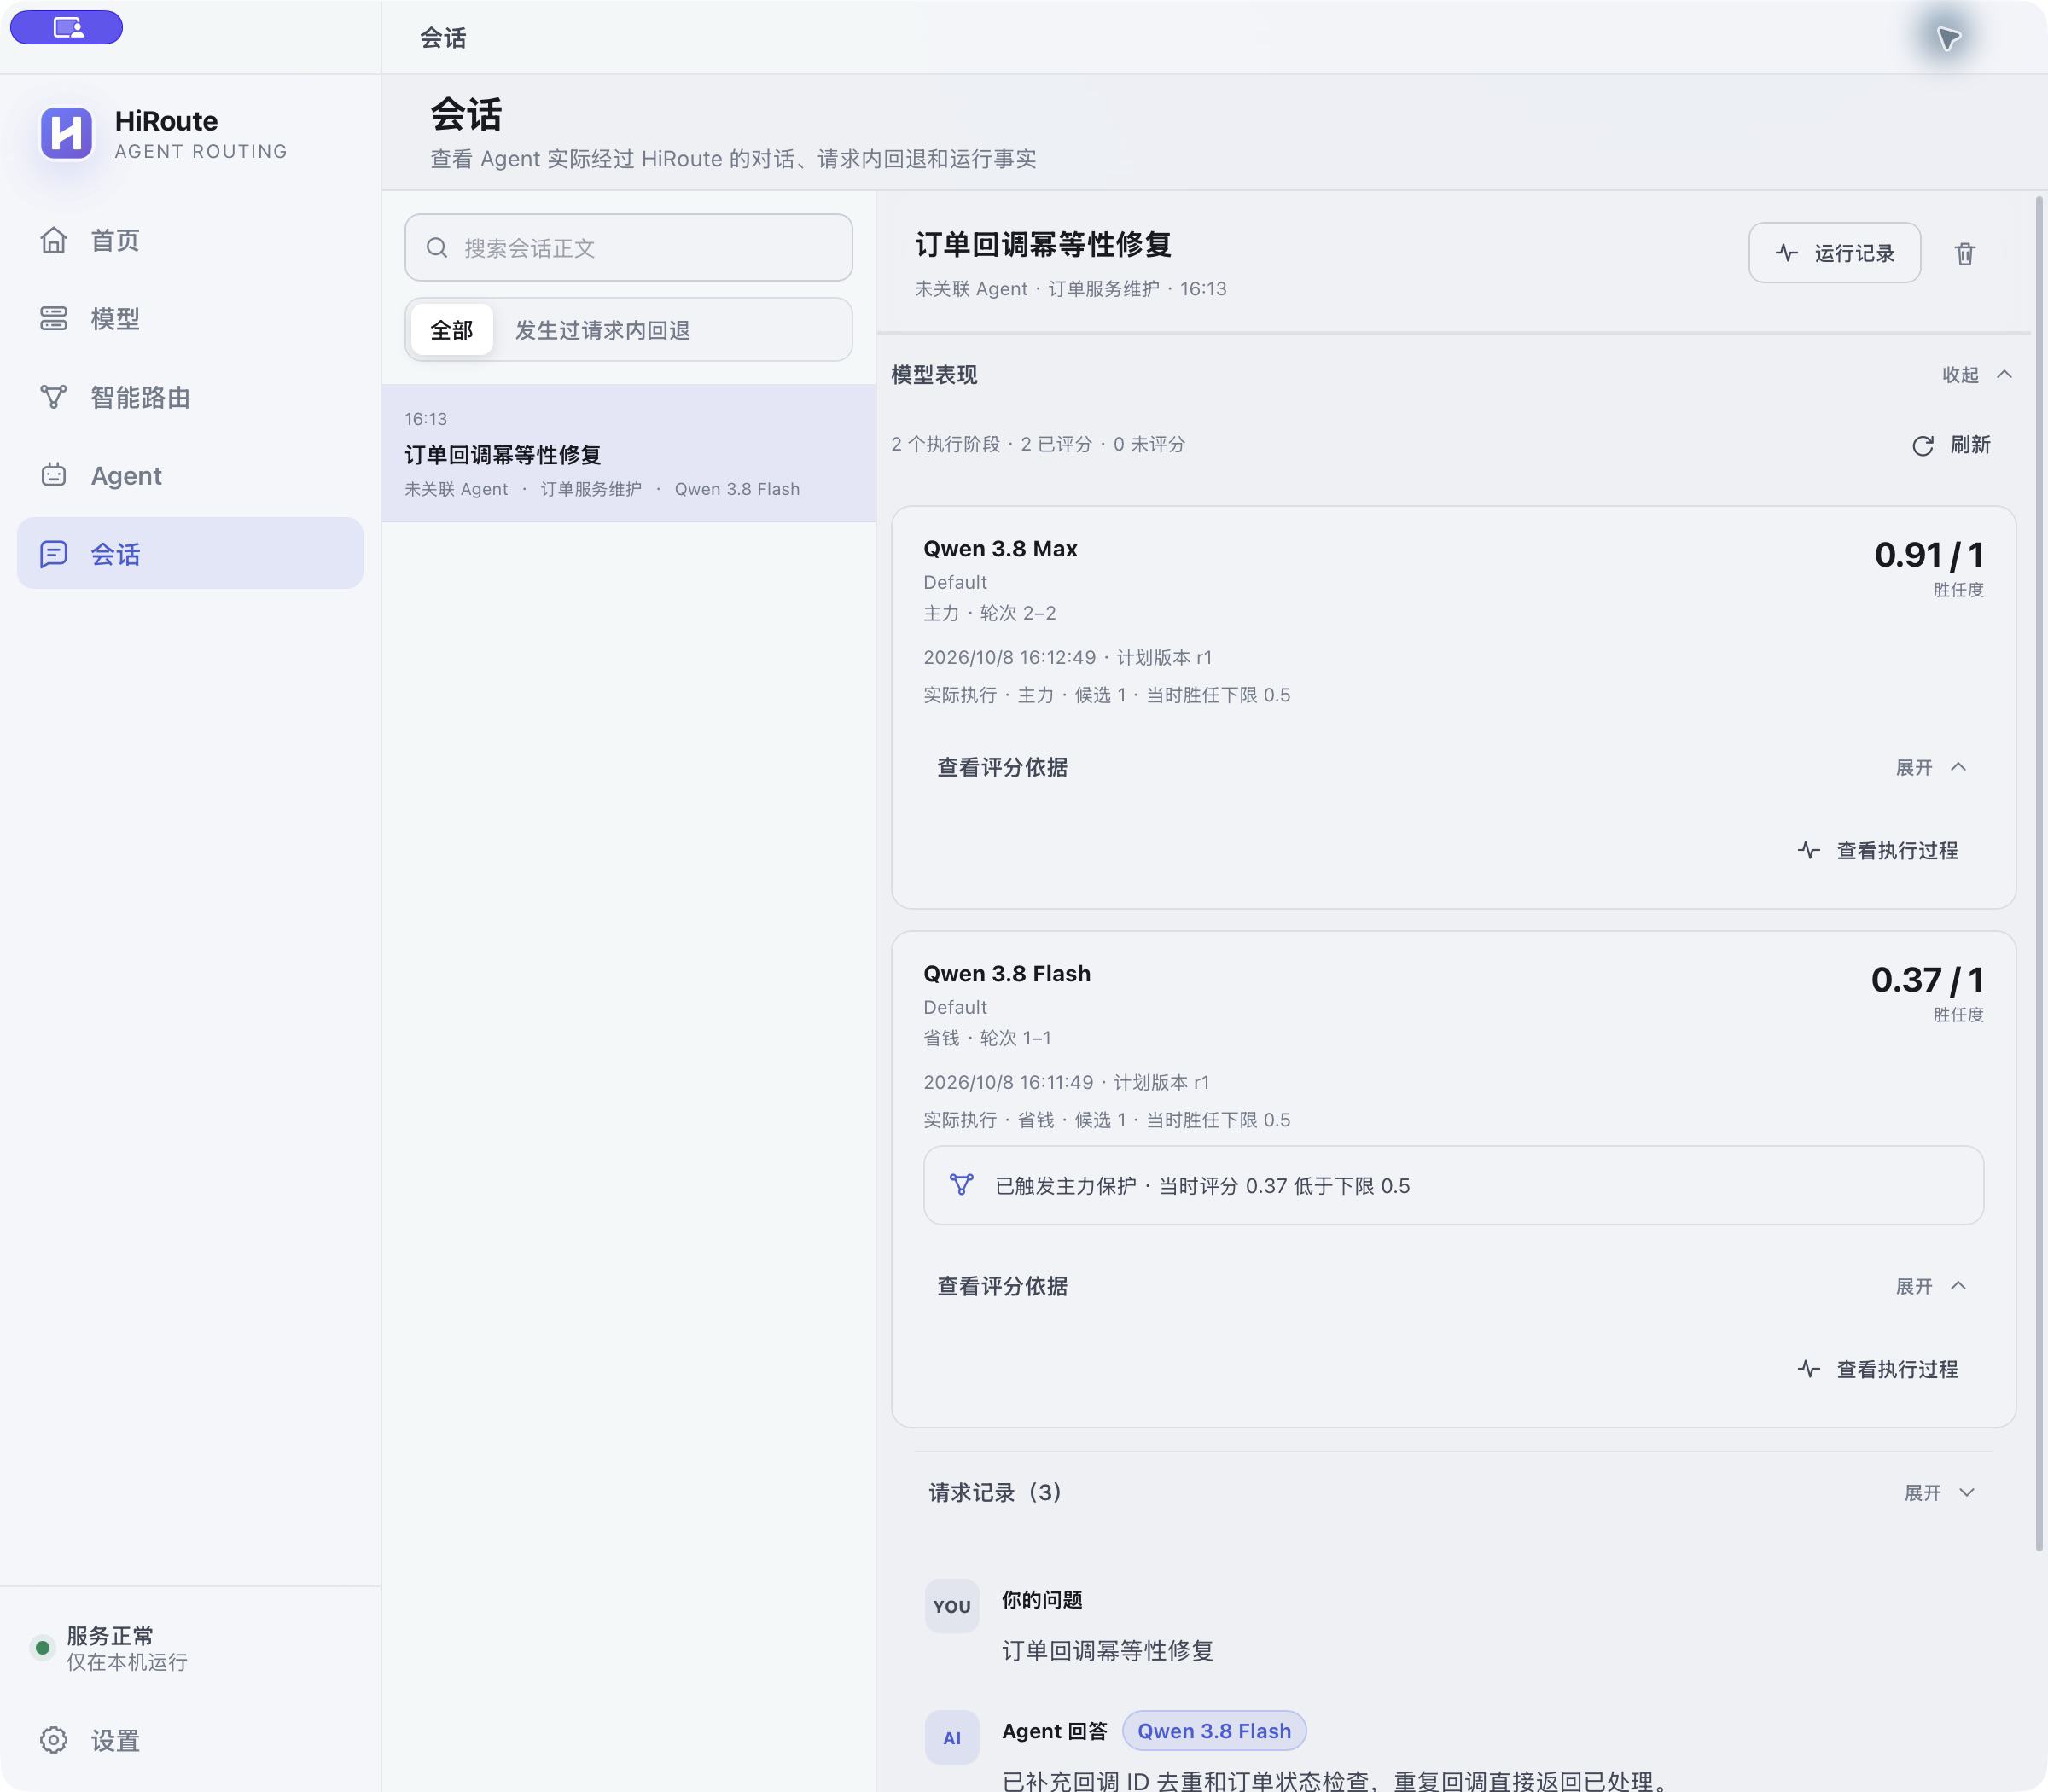Click the purple screen-share pill at top left

pos(67,27)
